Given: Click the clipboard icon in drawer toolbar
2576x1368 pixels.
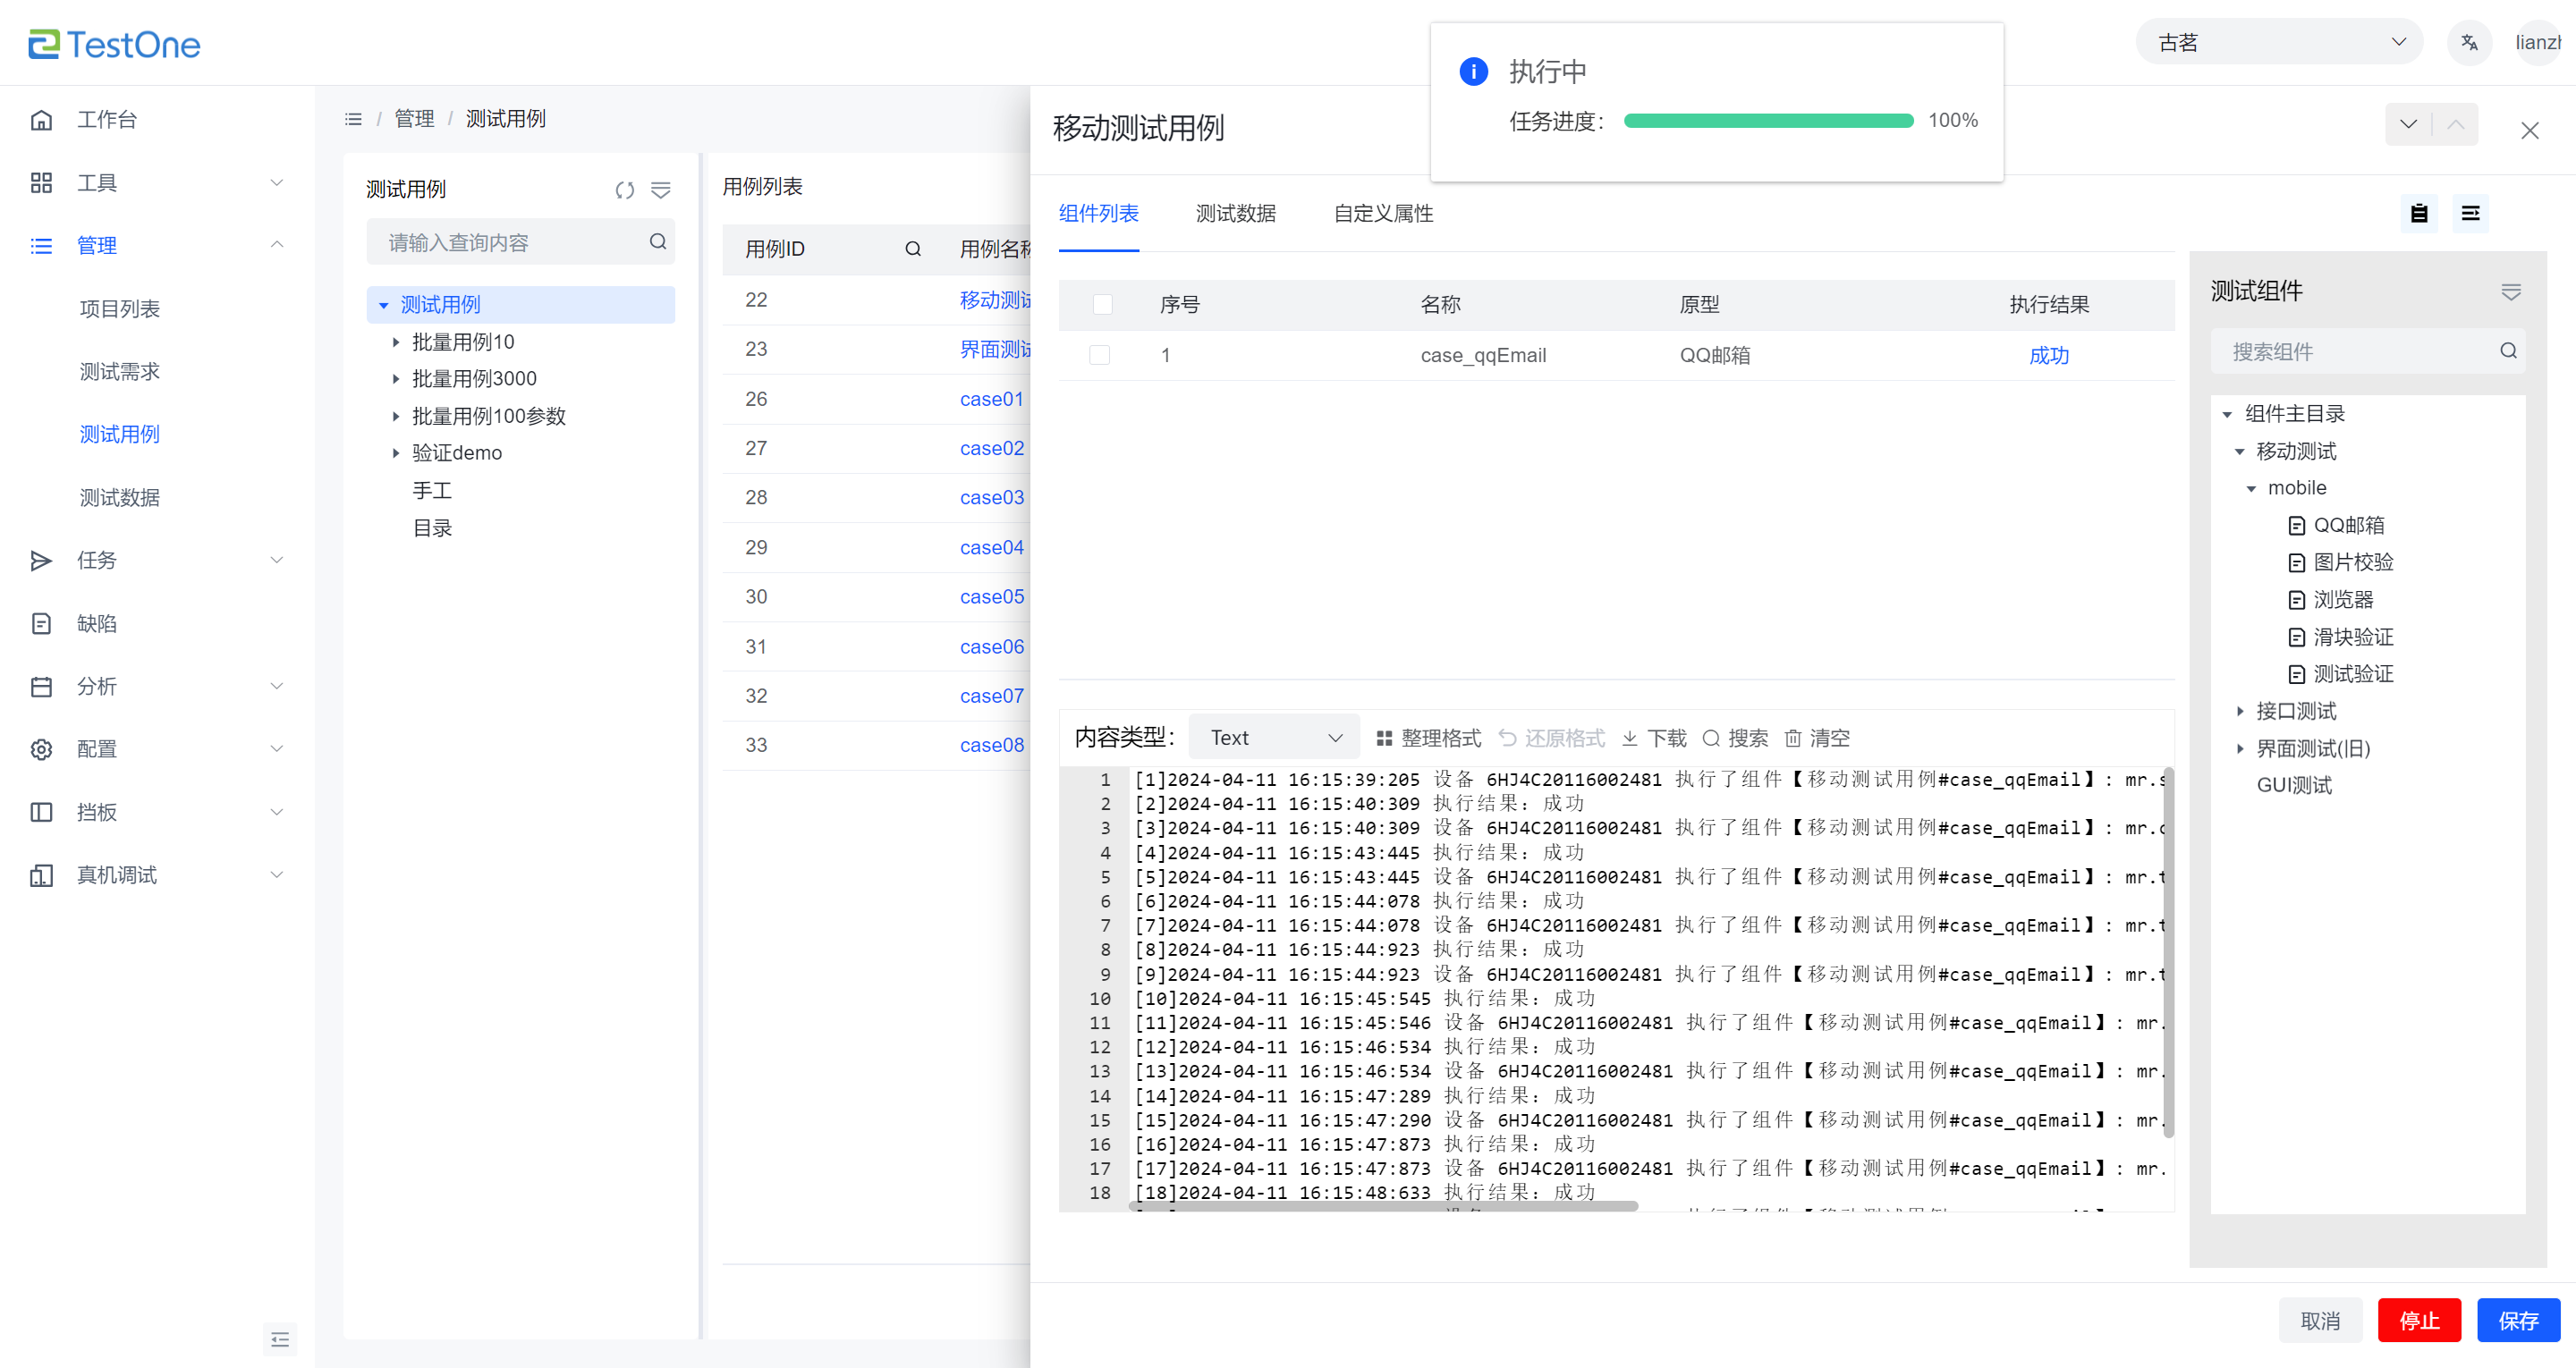Looking at the screenshot, I should point(2419,213).
